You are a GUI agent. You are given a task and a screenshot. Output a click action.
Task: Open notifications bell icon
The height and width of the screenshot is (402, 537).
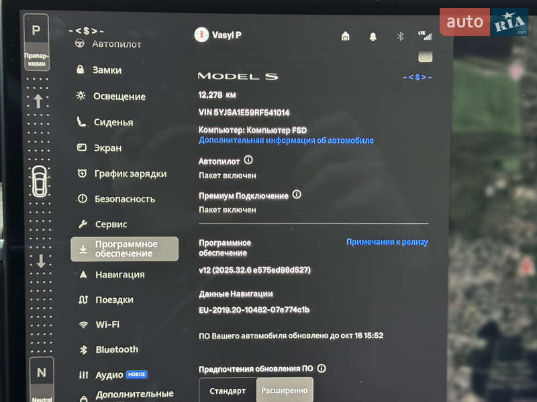[x=373, y=36]
